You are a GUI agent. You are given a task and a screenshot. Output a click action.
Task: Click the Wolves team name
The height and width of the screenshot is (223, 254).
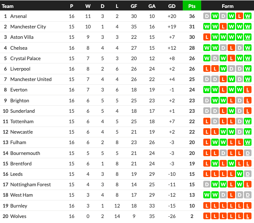pos(18,216)
